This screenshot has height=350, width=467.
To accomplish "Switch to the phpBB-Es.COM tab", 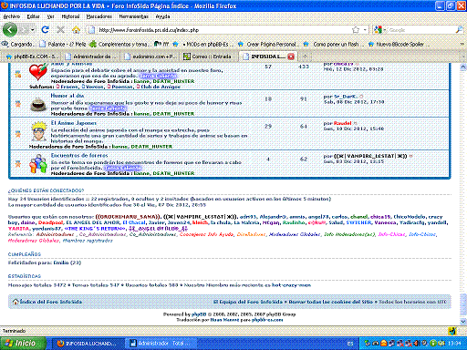I will (32, 57).
